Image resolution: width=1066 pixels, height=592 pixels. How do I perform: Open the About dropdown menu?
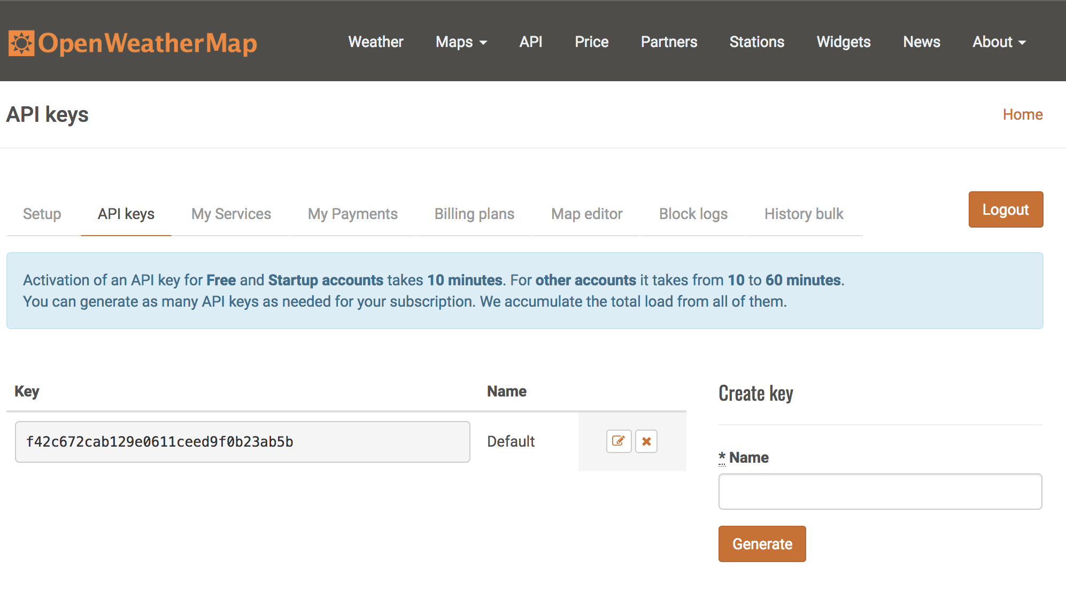[x=999, y=42]
